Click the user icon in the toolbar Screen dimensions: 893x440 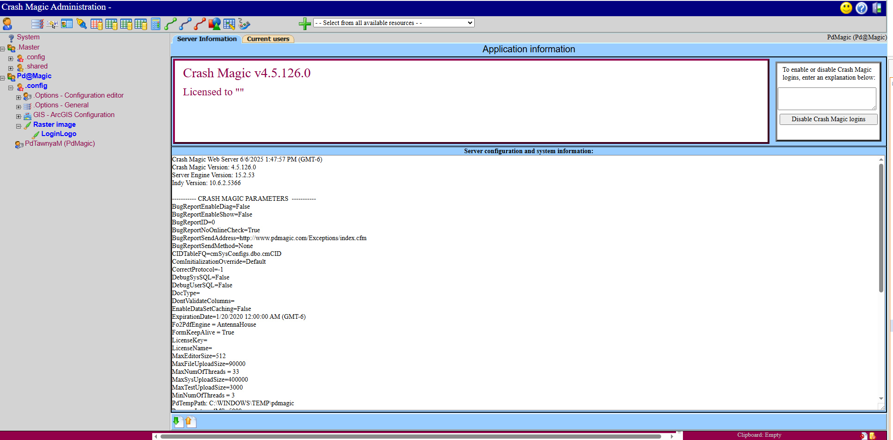7,24
